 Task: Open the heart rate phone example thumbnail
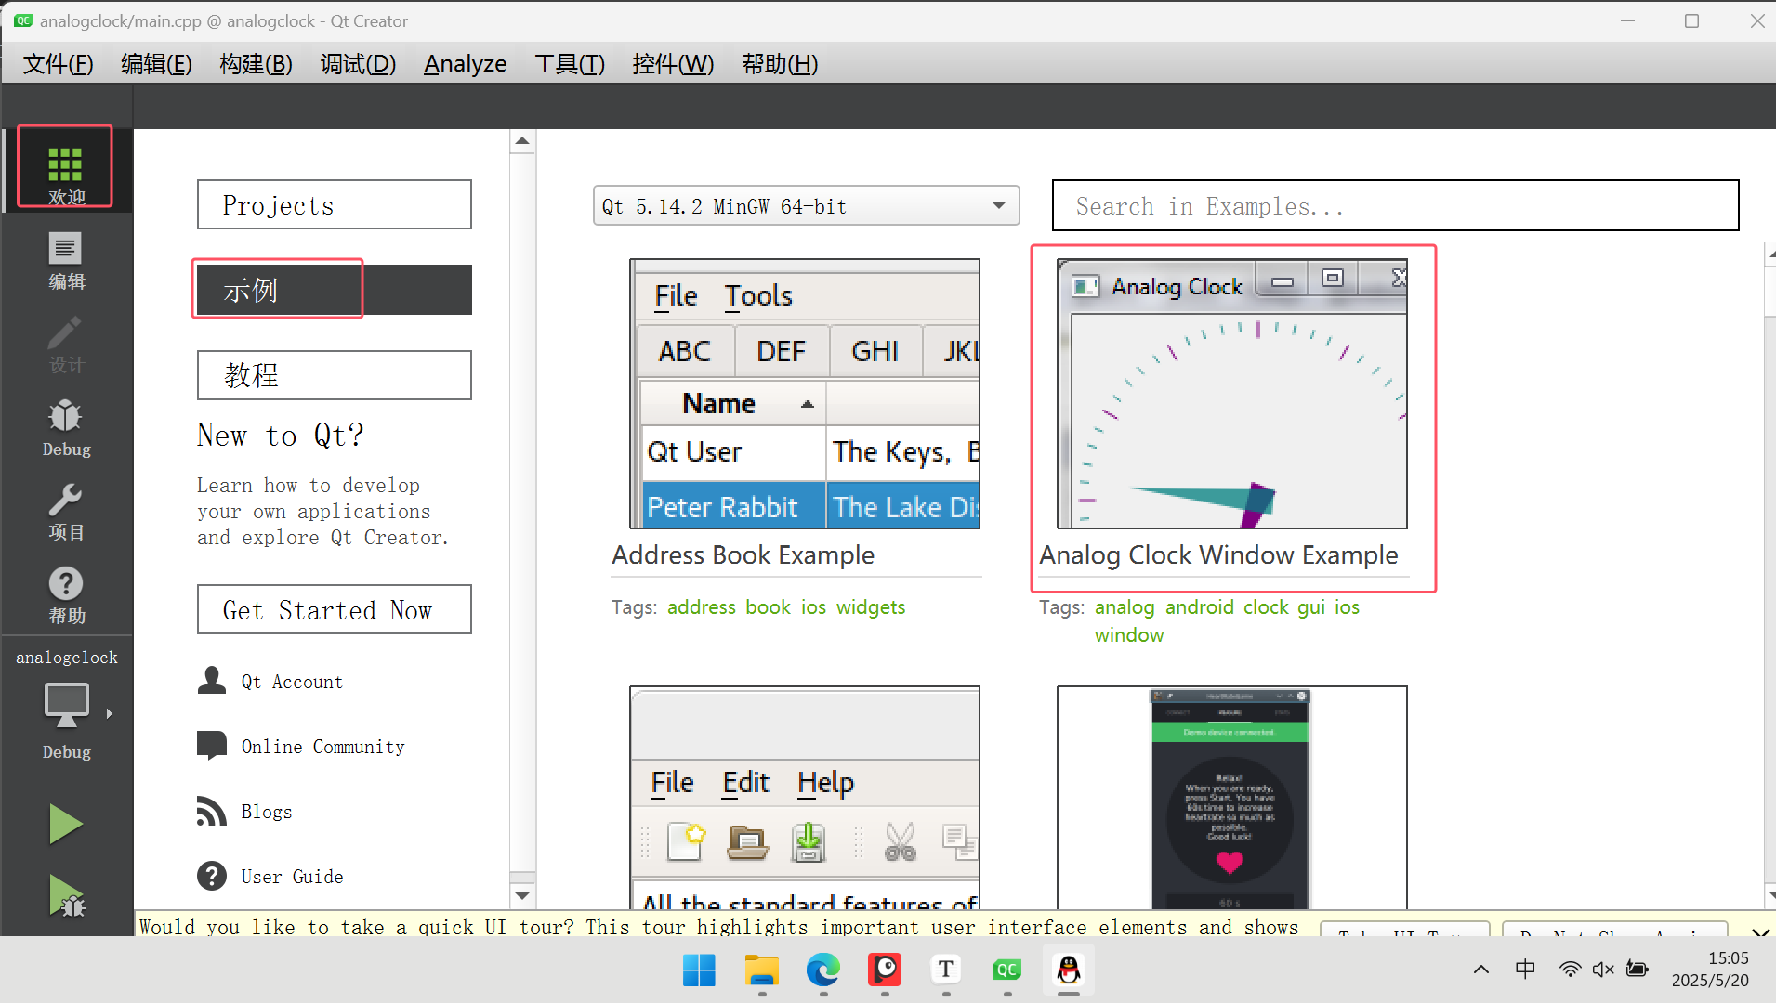(1232, 797)
